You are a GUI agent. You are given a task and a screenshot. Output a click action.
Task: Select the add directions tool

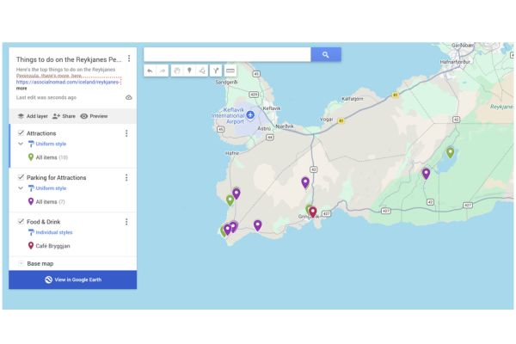[216, 71]
